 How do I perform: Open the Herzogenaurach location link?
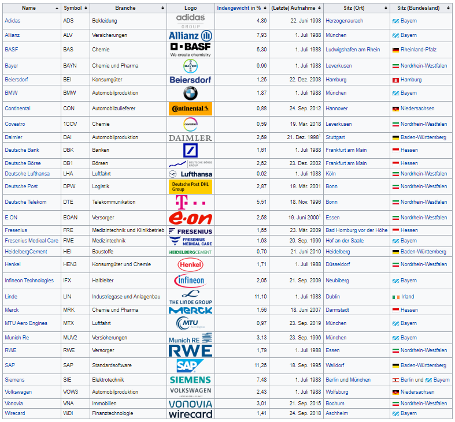(344, 21)
